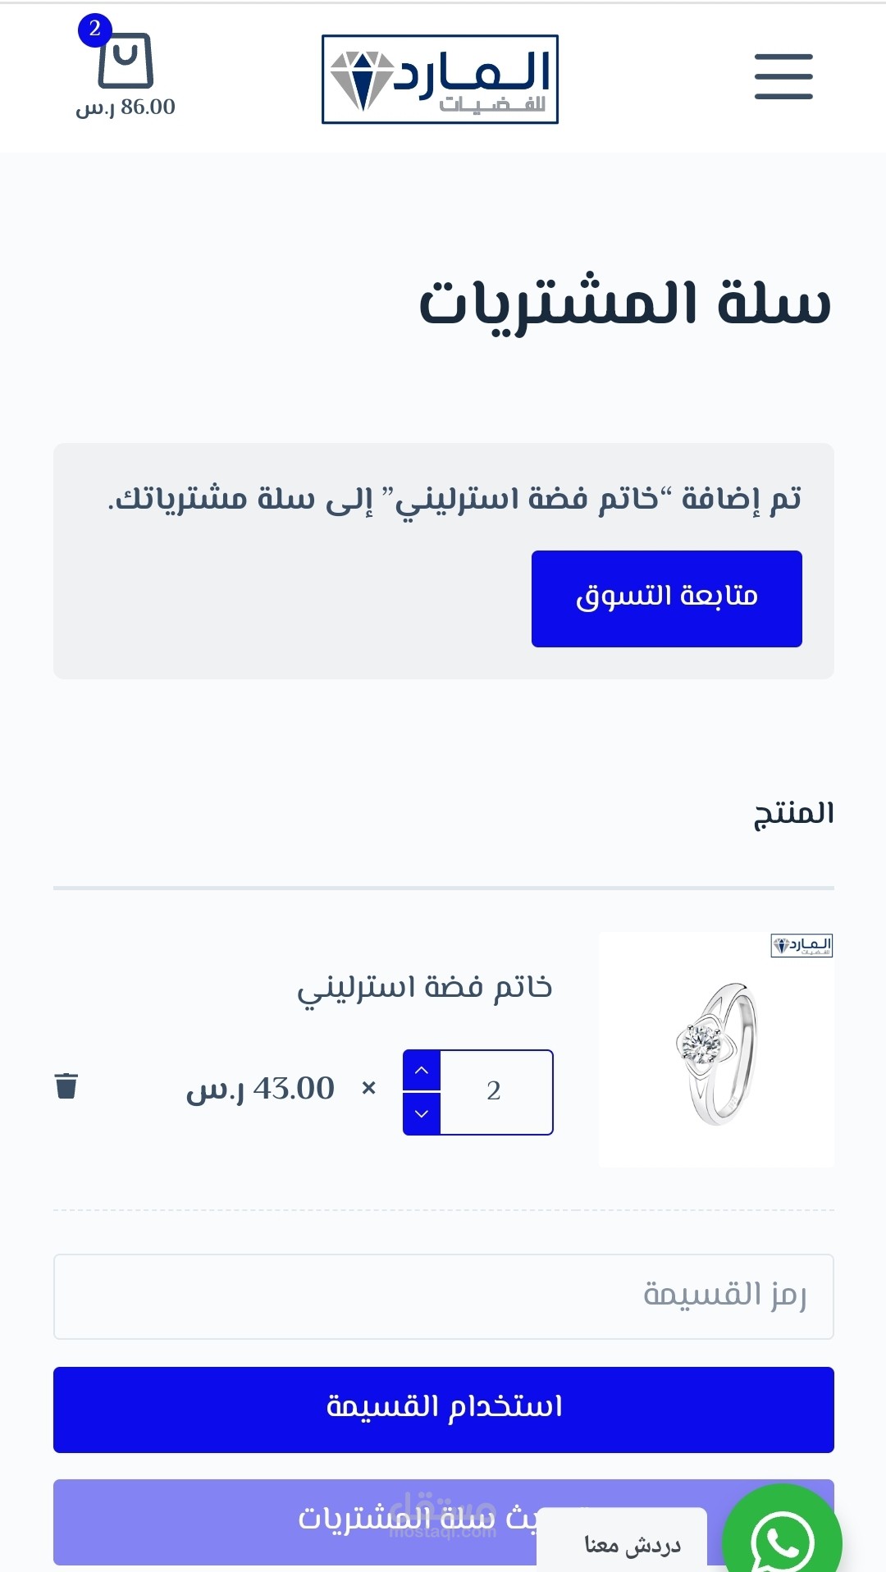This screenshot has height=1572, width=886.
Task: Decrease quantity with the down arrow
Action: tap(422, 1114)
